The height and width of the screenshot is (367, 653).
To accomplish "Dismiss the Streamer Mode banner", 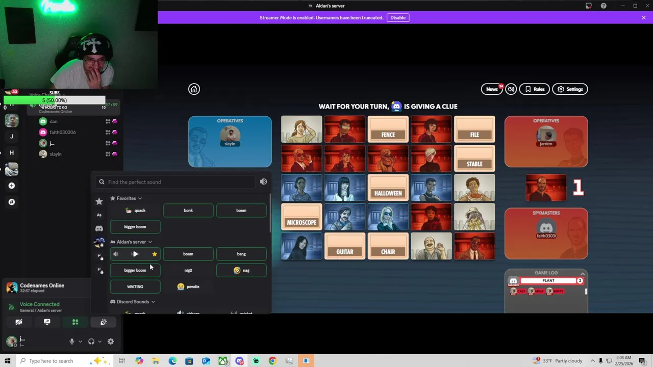I will pyautogui.click(x=644, y=18).
